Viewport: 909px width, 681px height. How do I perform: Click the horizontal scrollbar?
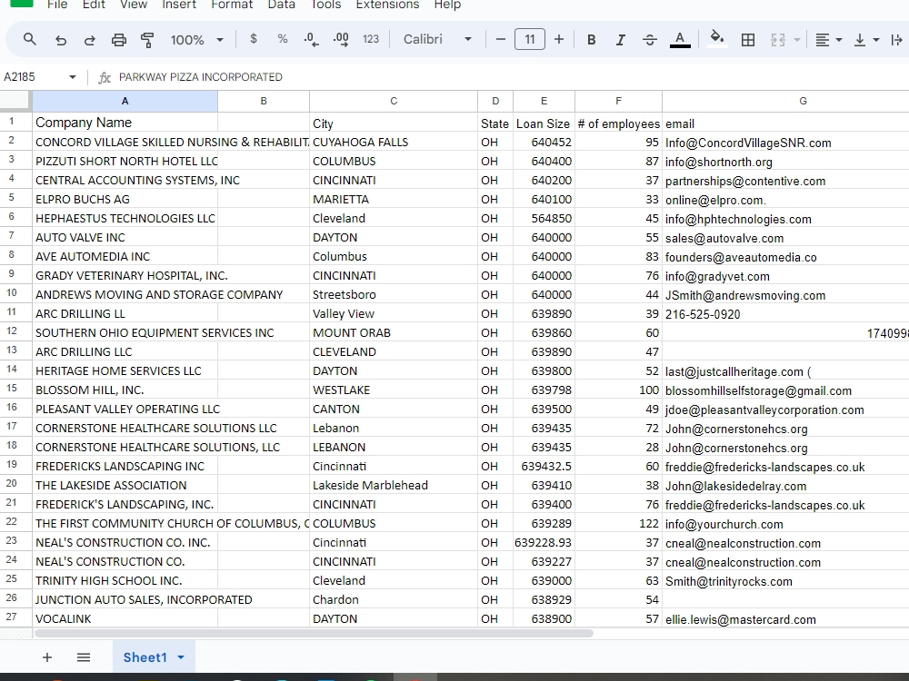(314, 633)
